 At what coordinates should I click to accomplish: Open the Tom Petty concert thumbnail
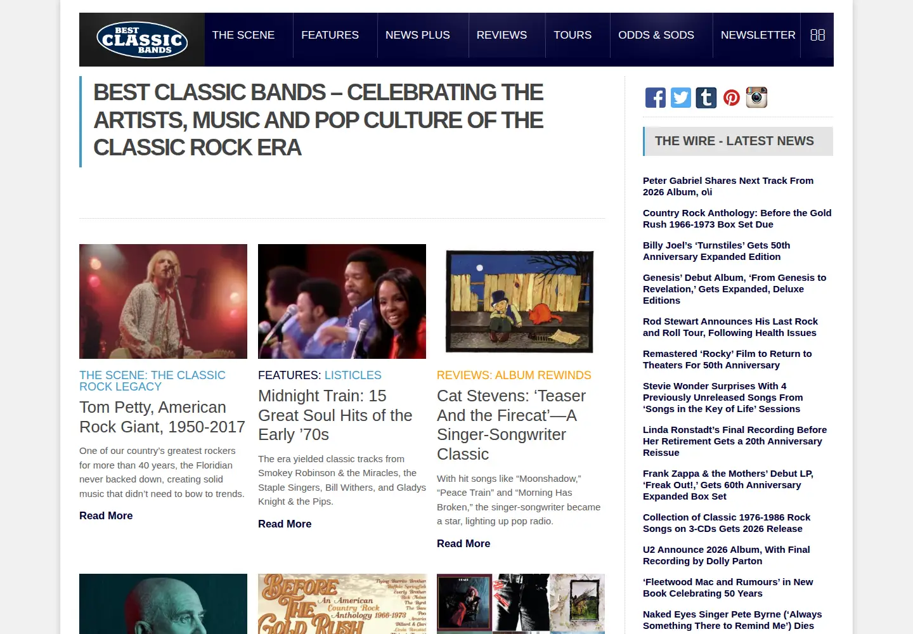tap(163, 301)
